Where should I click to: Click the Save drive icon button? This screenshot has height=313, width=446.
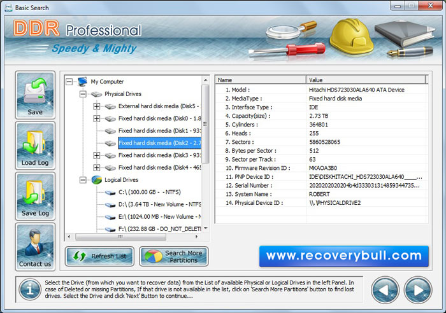coord(35,95)
